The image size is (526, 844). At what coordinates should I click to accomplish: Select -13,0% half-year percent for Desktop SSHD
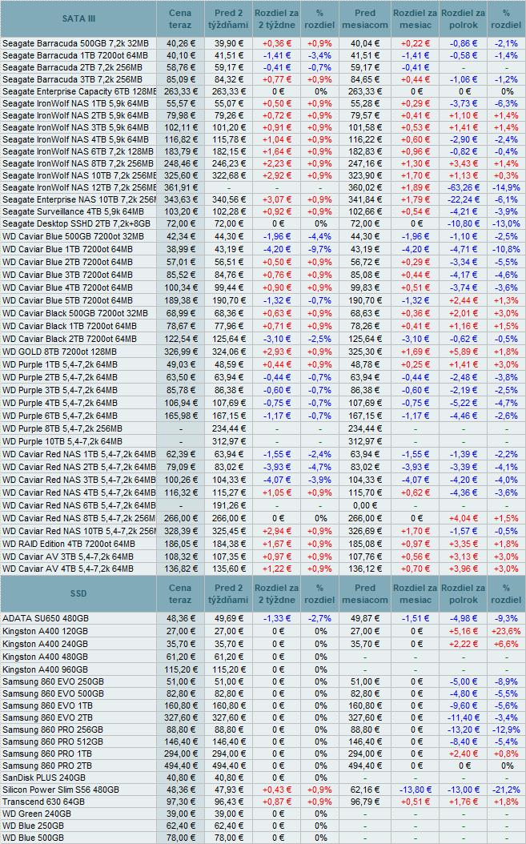[x=506, y=223]
